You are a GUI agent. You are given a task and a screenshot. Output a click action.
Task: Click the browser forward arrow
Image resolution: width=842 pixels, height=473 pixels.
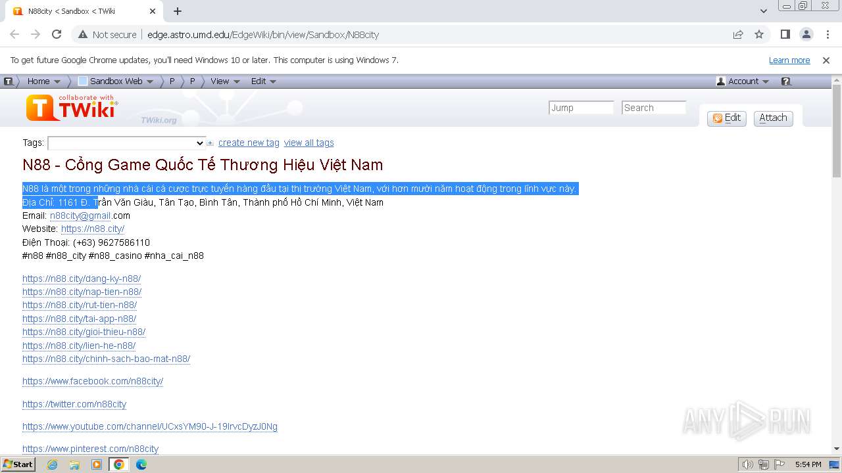click(36, 34)
